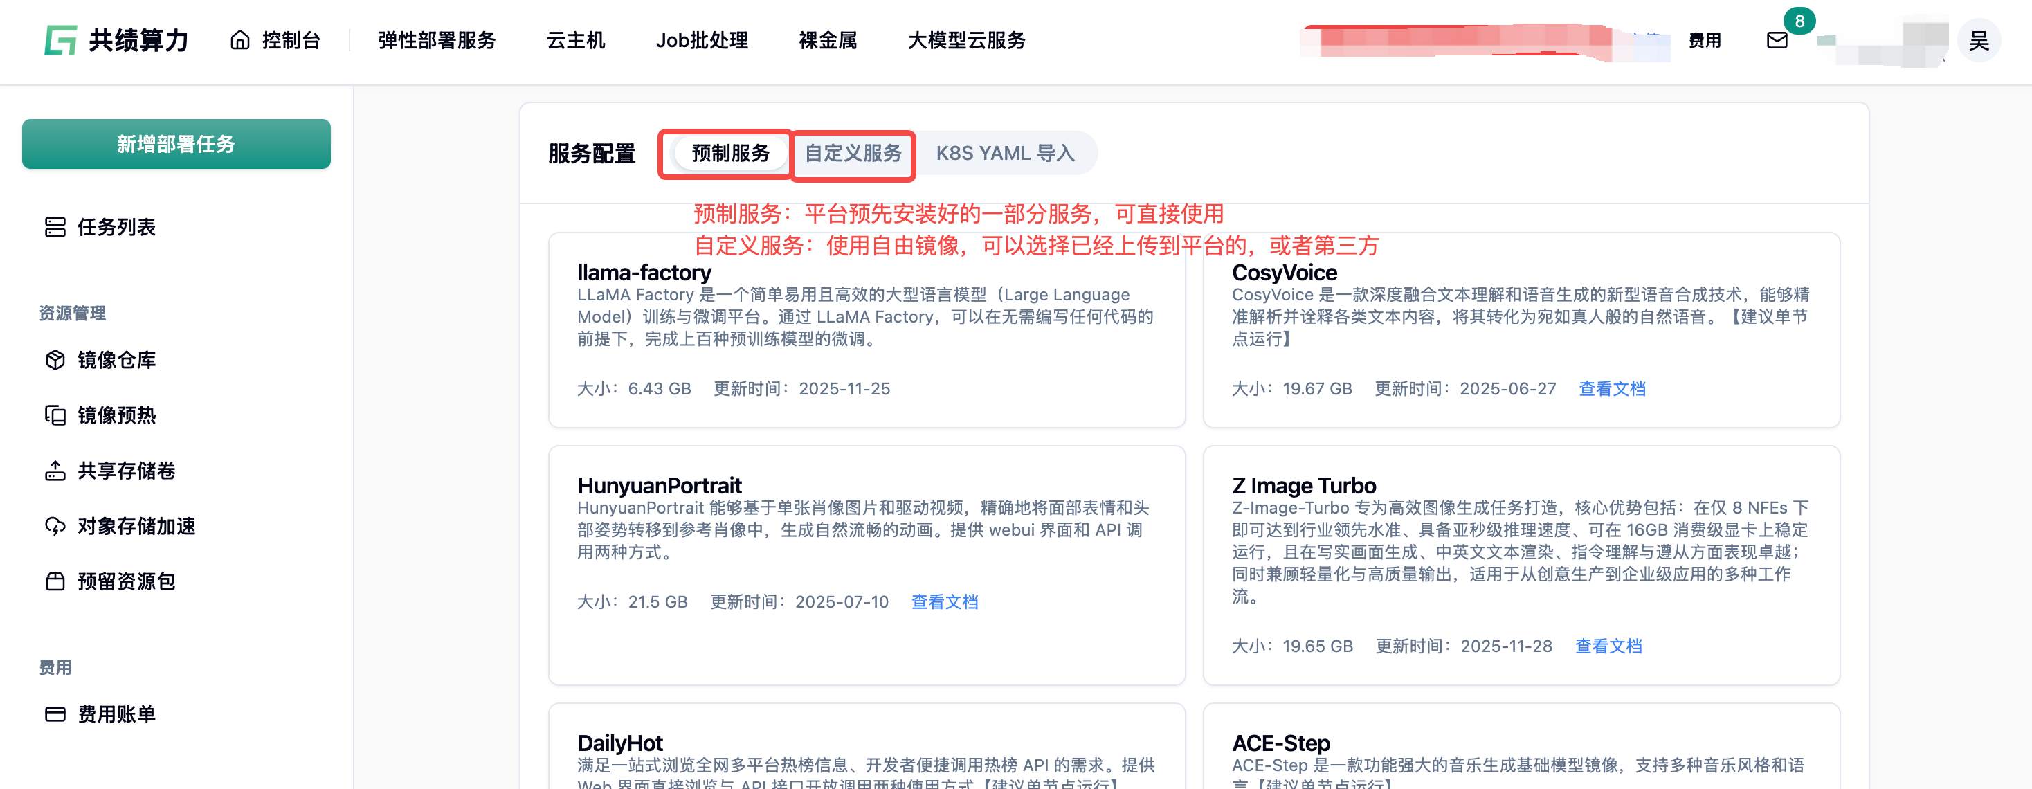The width and height of the screenshot is (2032, 789).
Task: Open the mail notifications icon
Action: pos(1777,40)
